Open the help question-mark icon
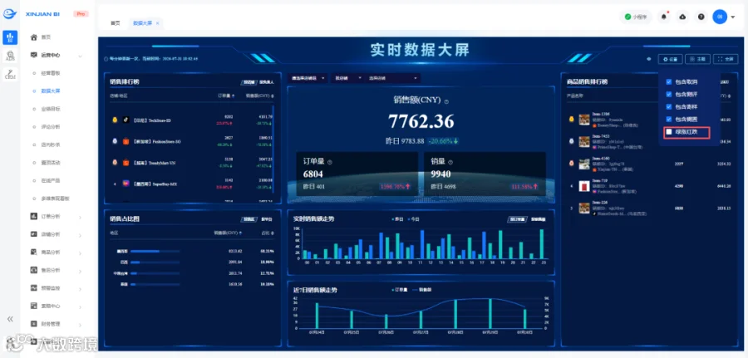The width and height of the screenshot is (748, 358). click(x=701, y=17)
